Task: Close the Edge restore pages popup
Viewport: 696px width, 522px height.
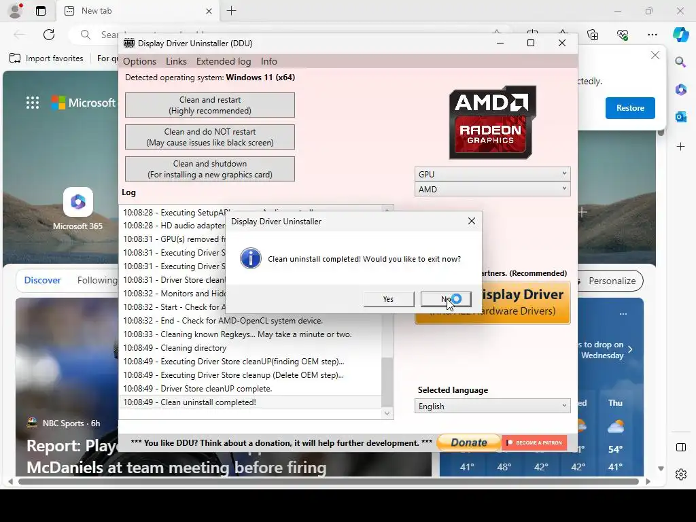Action: coord(655,55)
